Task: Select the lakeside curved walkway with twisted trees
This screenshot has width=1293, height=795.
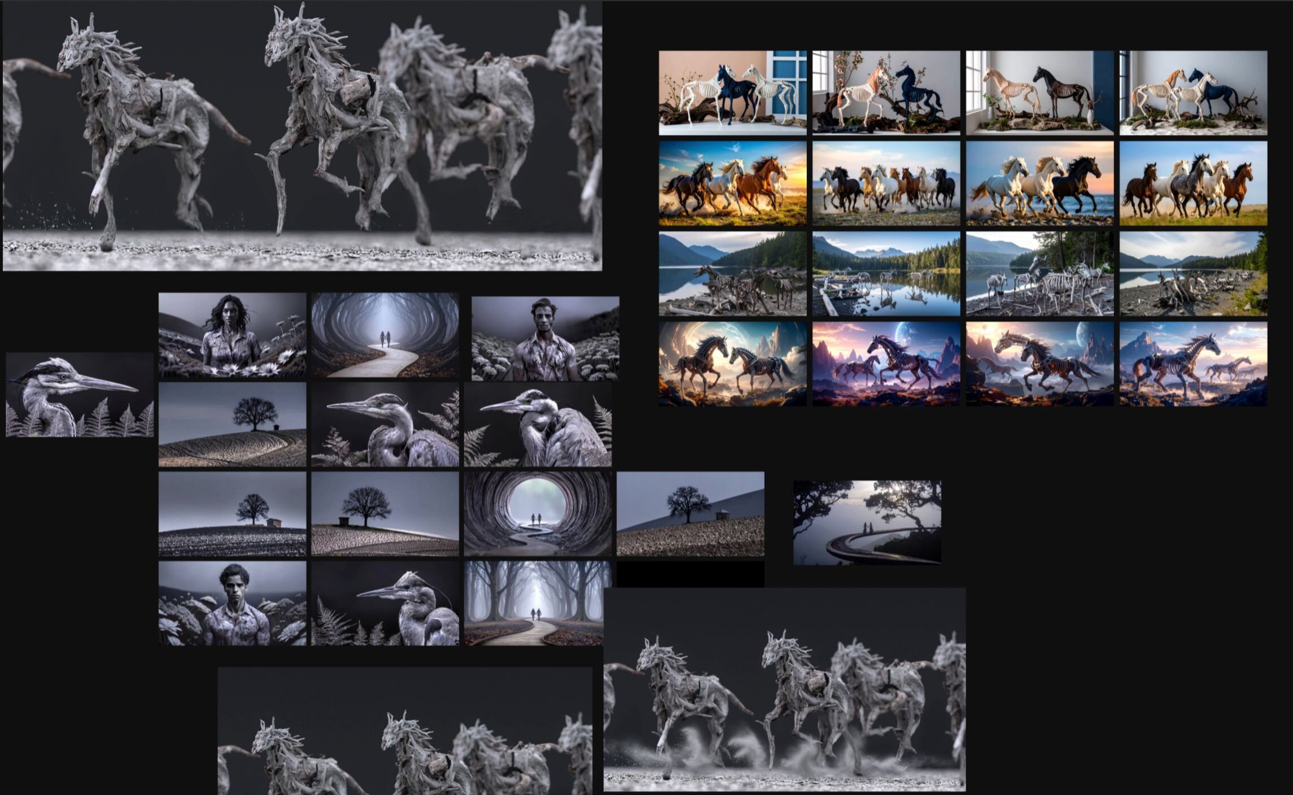Action: tap(867, 523)
